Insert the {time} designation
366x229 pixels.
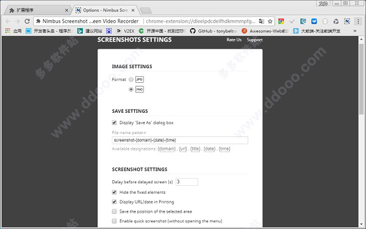[224, 149]
